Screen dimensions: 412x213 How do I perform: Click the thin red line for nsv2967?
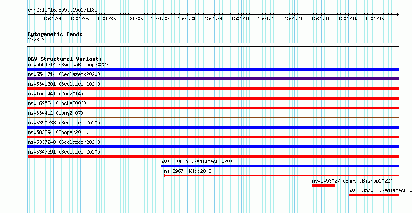(281, 176)
